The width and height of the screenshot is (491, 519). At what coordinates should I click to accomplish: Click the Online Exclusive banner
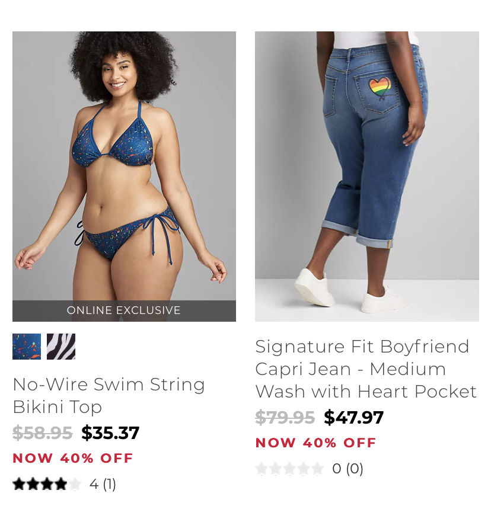tap(125, 311)
